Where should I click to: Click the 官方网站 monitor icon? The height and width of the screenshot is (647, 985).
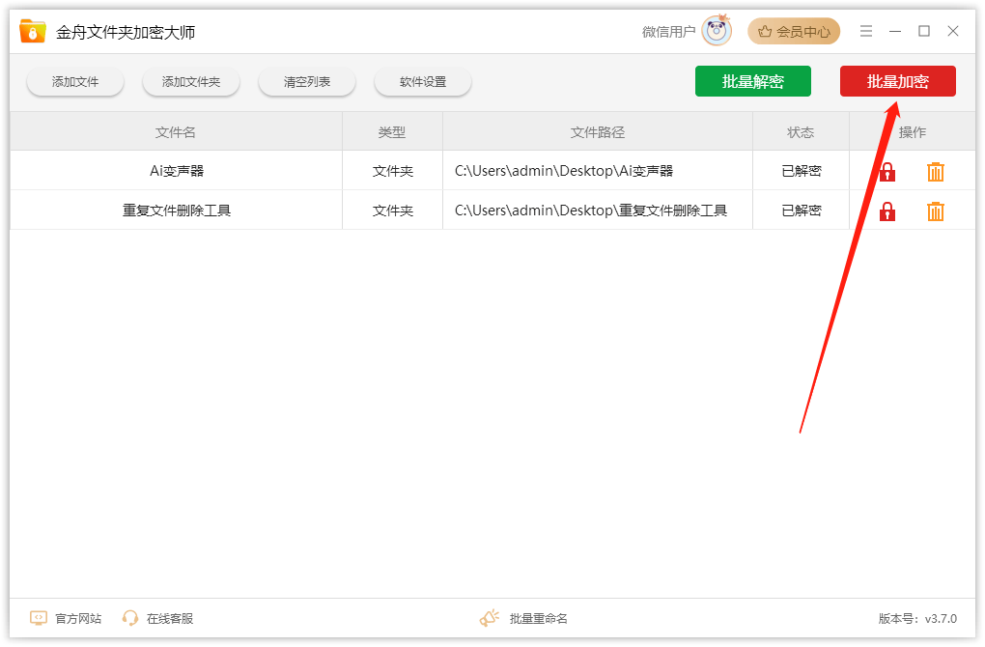[x=39, y=618]
